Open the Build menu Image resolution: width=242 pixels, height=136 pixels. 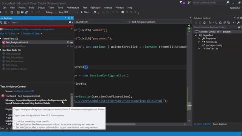(x=32, y=8)
